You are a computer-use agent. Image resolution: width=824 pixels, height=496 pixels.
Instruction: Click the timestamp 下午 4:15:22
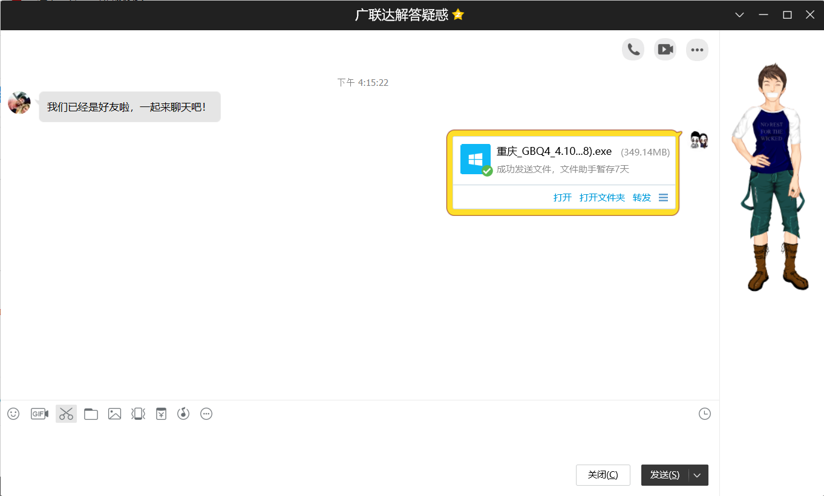click(x=363, y=82)
